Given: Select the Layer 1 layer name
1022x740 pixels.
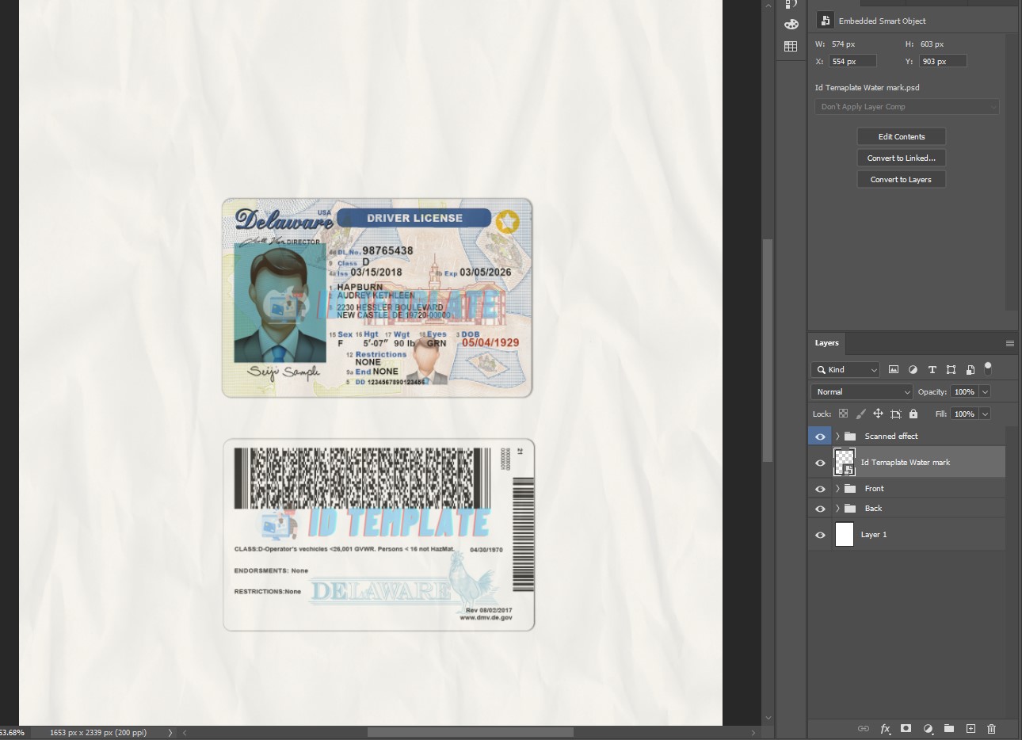Looking at the screenshot, I should pyautogui.click(x=874, y=535).
